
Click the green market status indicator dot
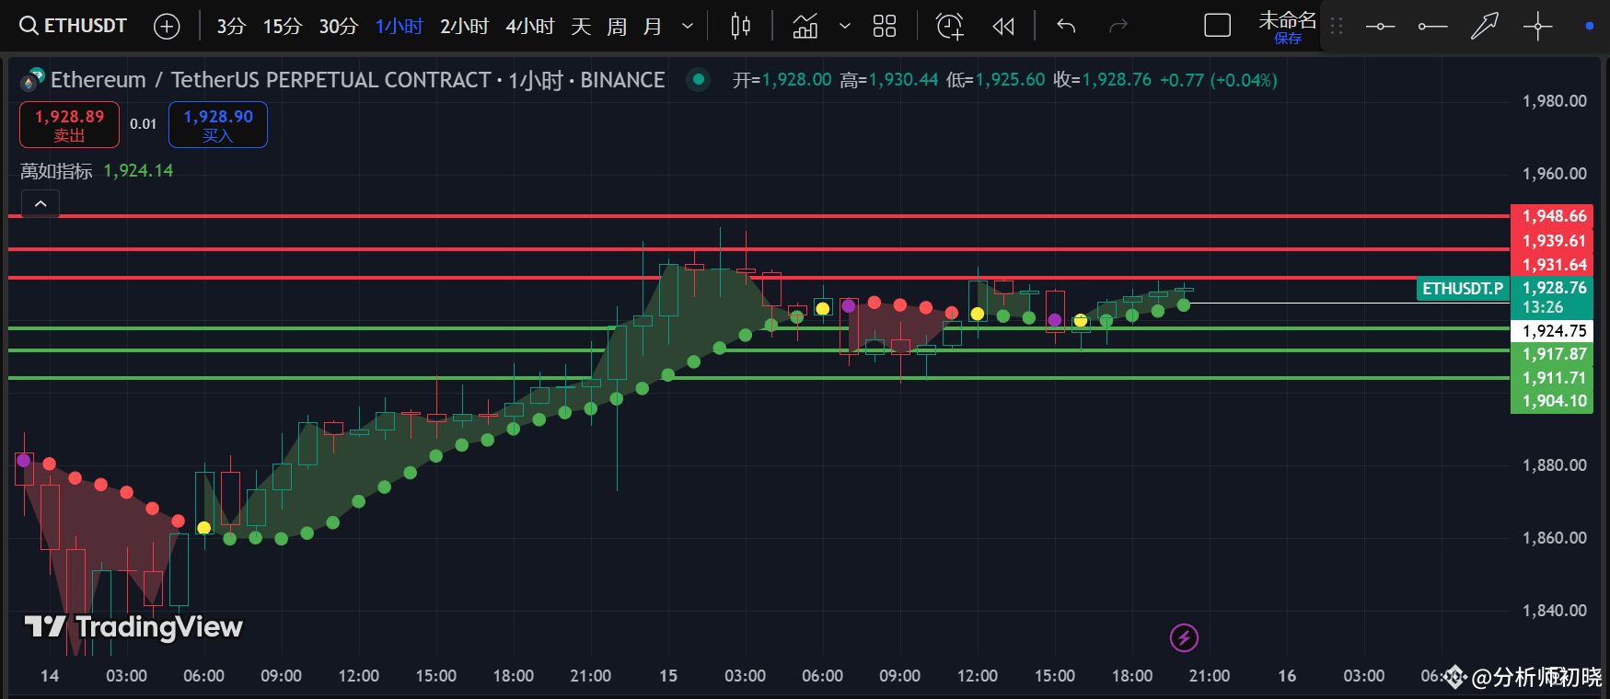699,80
